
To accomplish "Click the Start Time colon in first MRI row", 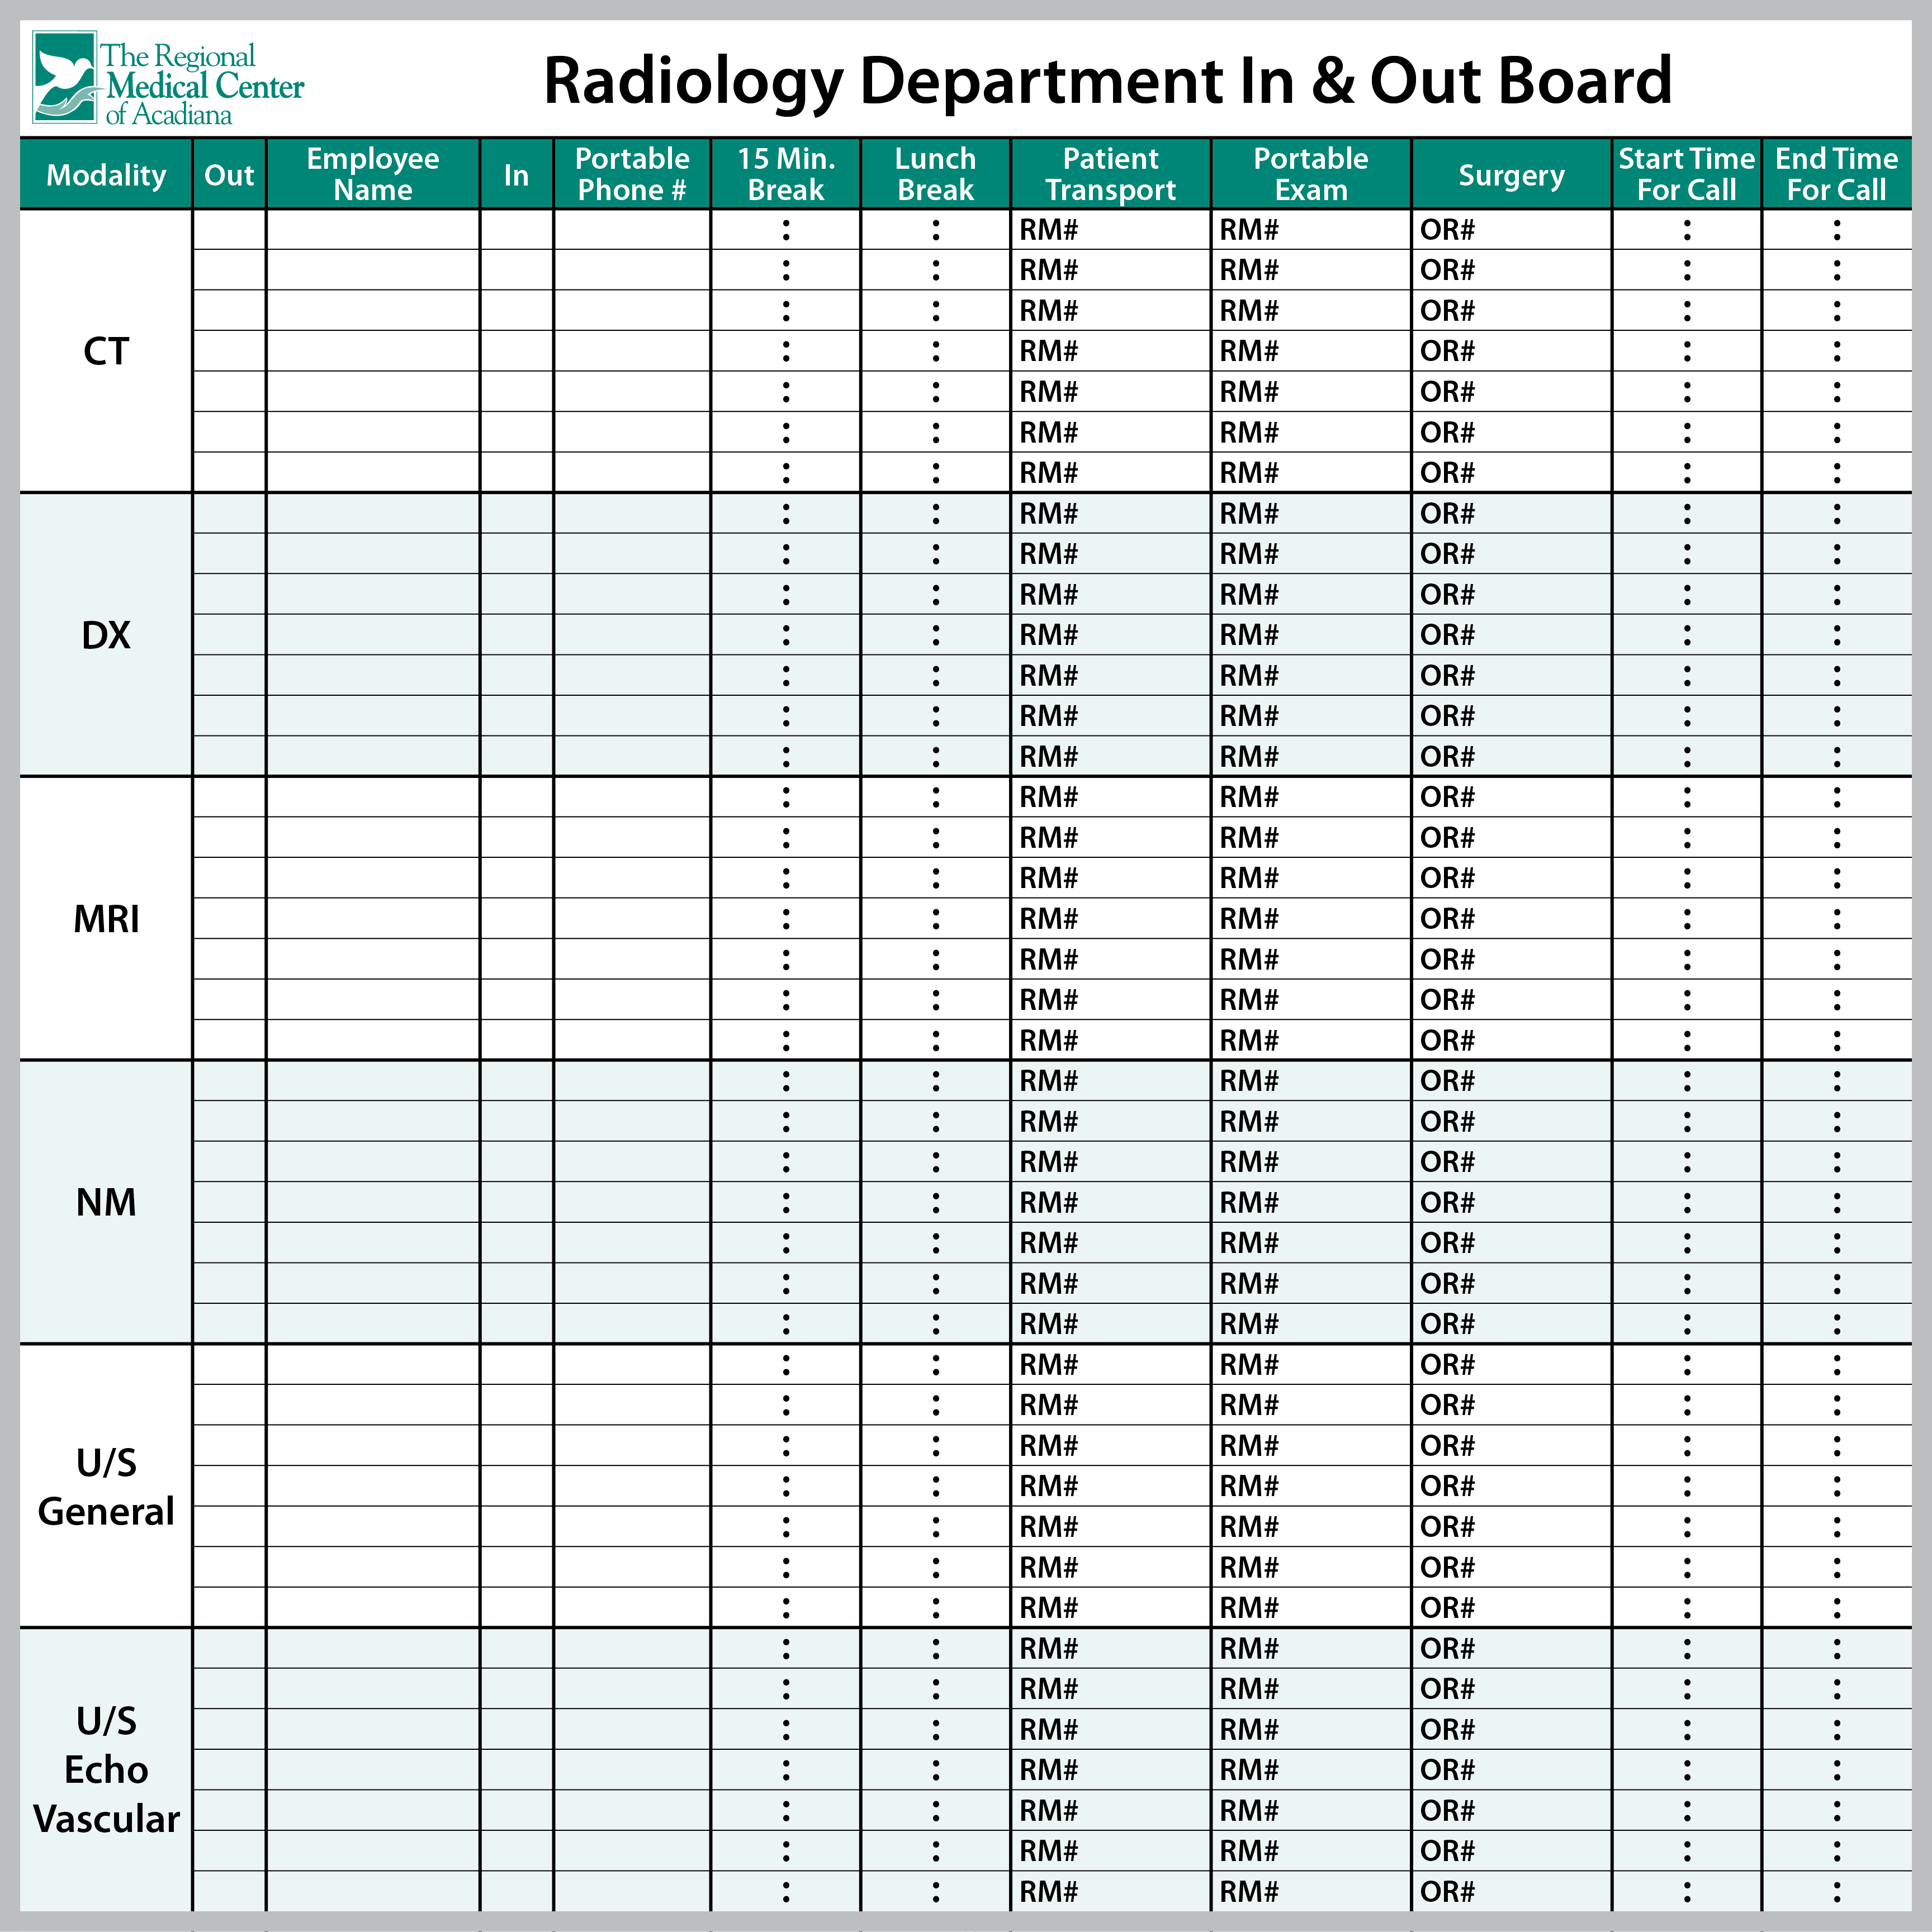I will click(x=1687, y=798).
